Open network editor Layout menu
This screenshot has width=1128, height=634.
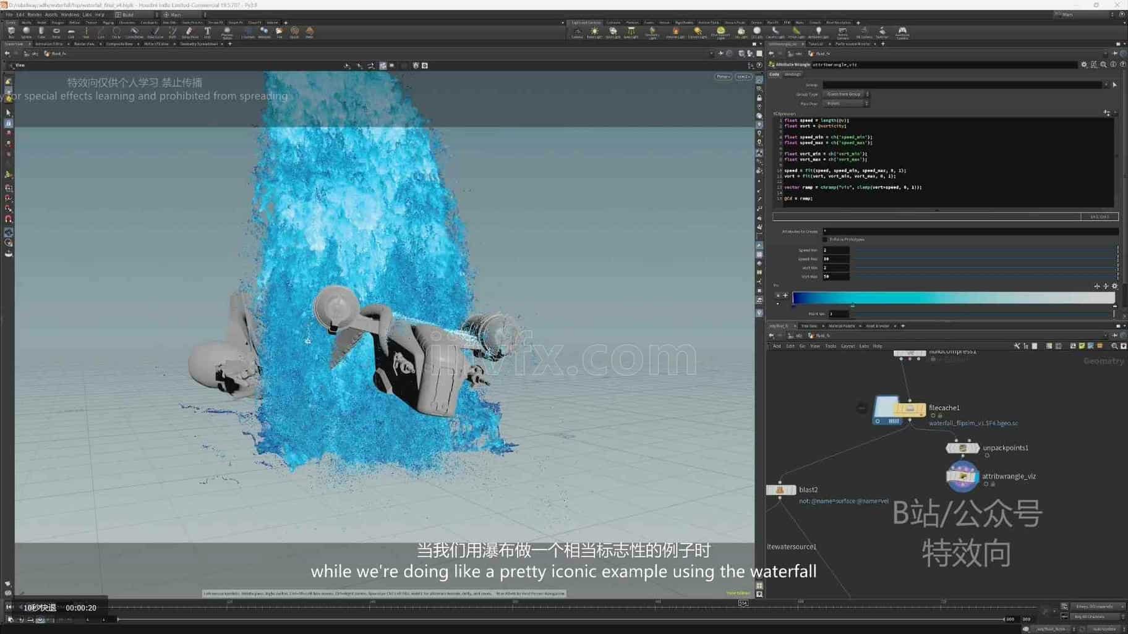tap(848, 346)
